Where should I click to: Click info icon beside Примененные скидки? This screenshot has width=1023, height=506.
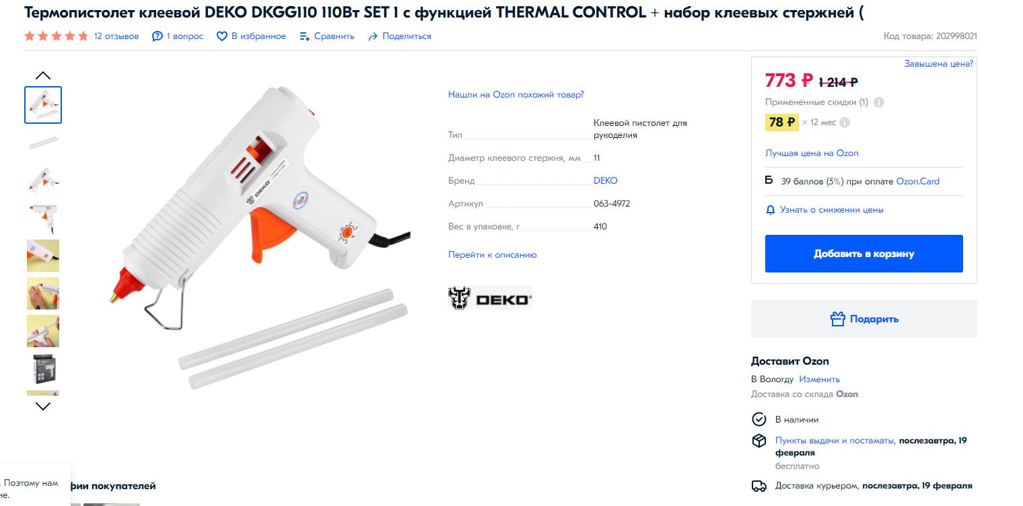tap(879, 102)
